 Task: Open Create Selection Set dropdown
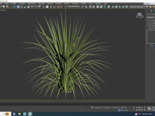[74, 6]
